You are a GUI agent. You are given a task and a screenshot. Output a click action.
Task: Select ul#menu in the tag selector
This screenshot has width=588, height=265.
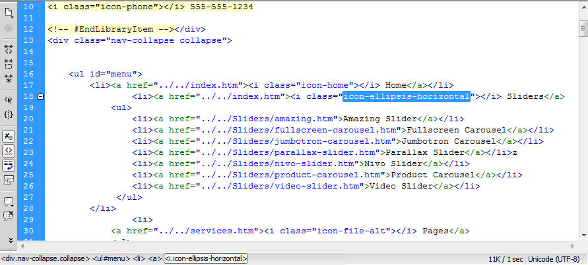[x=112, y=258]
